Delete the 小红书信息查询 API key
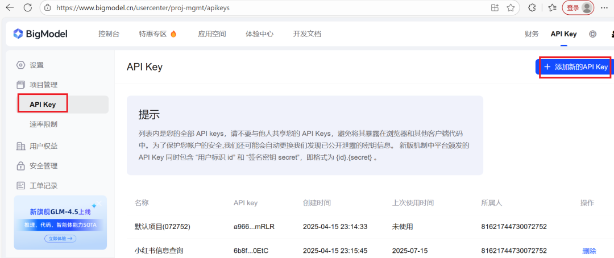Screen dimensions: 614x258 pos(589,251)
